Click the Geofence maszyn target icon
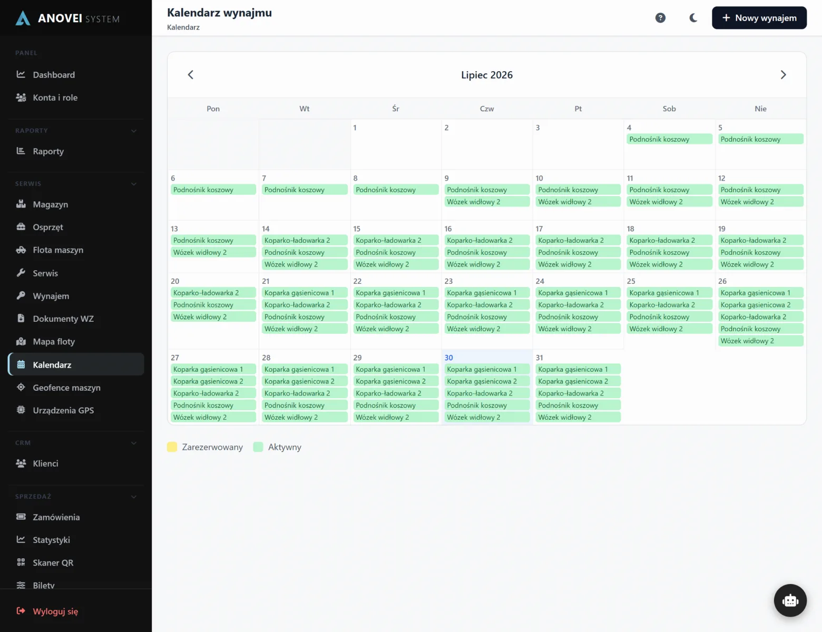822x632 pixels. [21, 387]
